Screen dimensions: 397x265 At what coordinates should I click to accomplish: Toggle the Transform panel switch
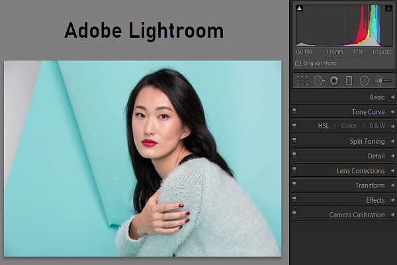pos(294,185)
